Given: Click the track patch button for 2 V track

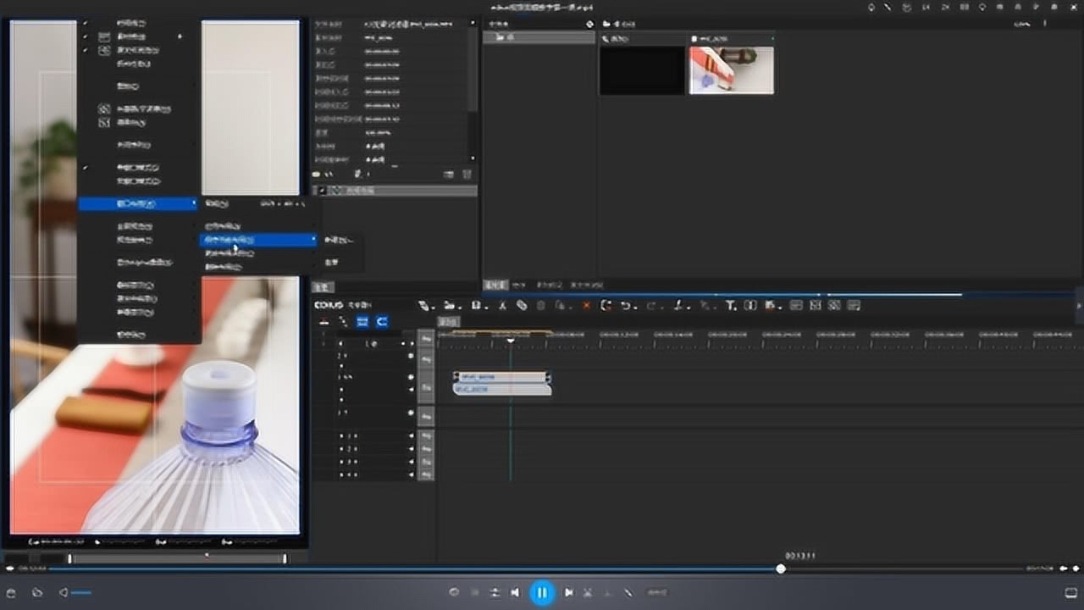Looking at the screenshot, I should (426, 359).
